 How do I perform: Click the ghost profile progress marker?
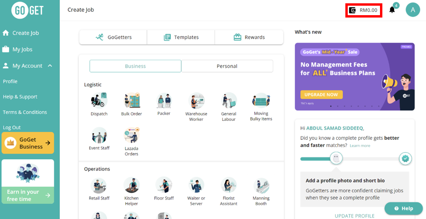pos(336,158)
